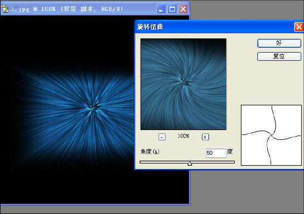Image resolution: width=304 pixels, height=214 pixels.
Task: Close the 旋转扭曲 dialog
Action: [299, 27]
